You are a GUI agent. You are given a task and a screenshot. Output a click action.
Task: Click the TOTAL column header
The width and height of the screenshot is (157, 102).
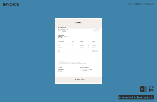pos(93,42)
